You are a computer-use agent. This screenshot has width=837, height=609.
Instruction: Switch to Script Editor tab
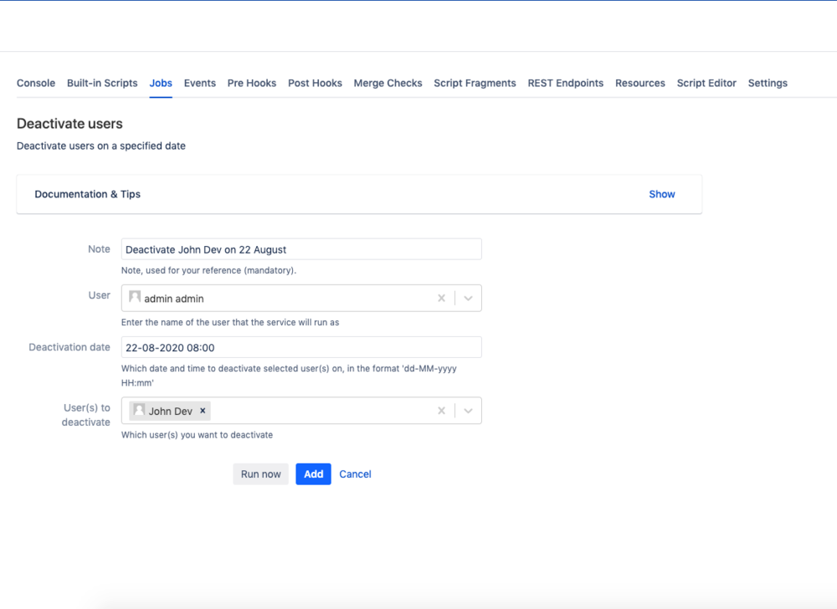706,83
